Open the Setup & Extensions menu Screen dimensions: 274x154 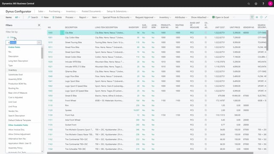(117, 12)
